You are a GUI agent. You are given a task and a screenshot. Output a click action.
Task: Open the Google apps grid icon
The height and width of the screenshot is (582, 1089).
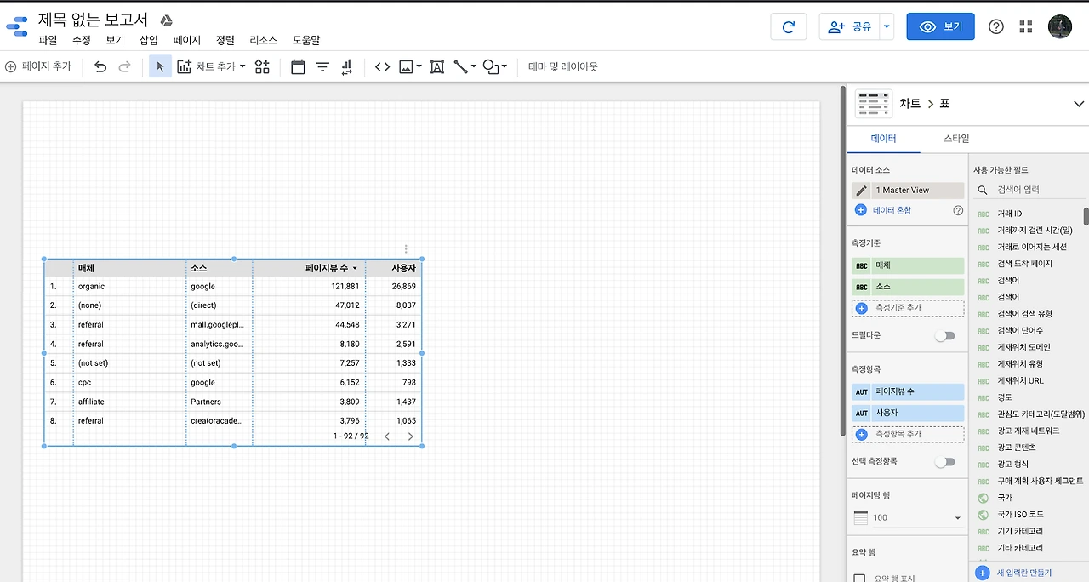click(1025, 26)
